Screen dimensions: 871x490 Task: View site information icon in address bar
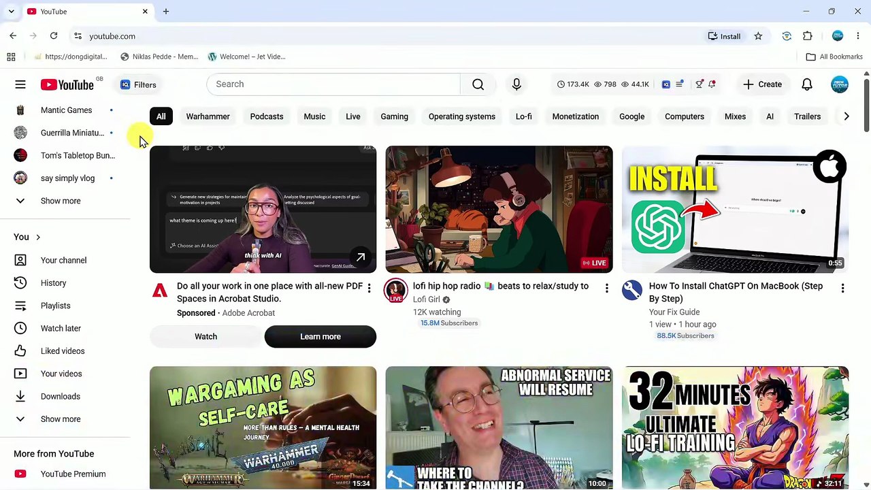(x=78, y=36)
